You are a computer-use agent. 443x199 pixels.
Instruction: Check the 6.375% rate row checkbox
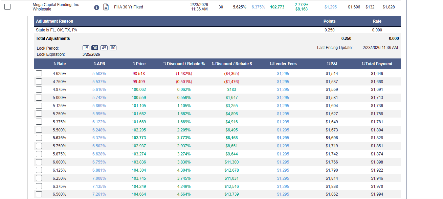[x=39, y=186]
